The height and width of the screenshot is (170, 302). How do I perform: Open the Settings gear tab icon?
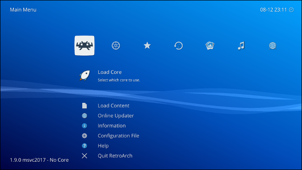(116, 46)
